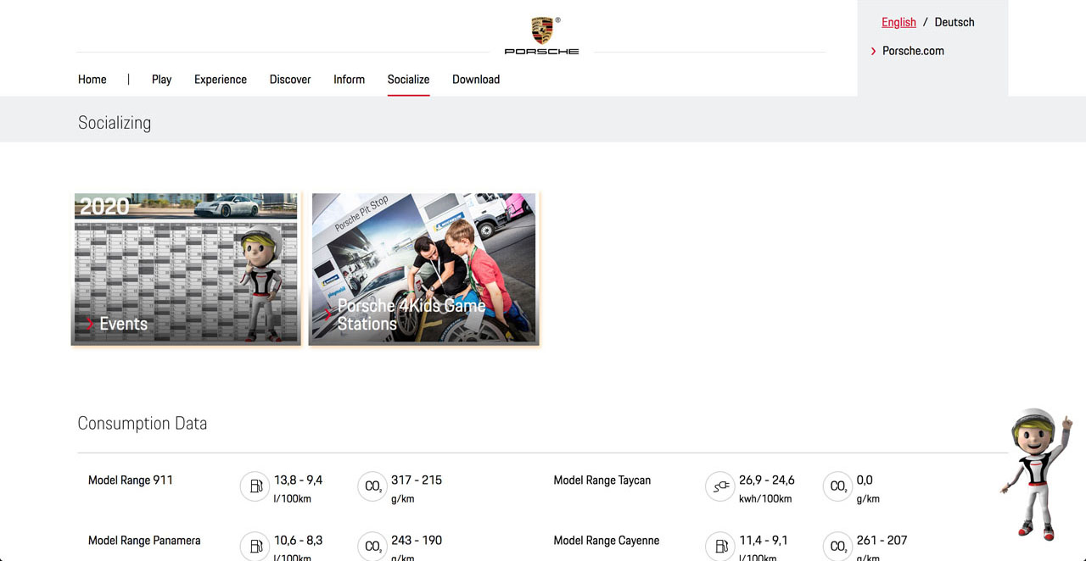This screenshot has height=561, width=1086.
Task: Click the 26,9 - 24,6 kWh value
Action: click(x=767, y=480)
